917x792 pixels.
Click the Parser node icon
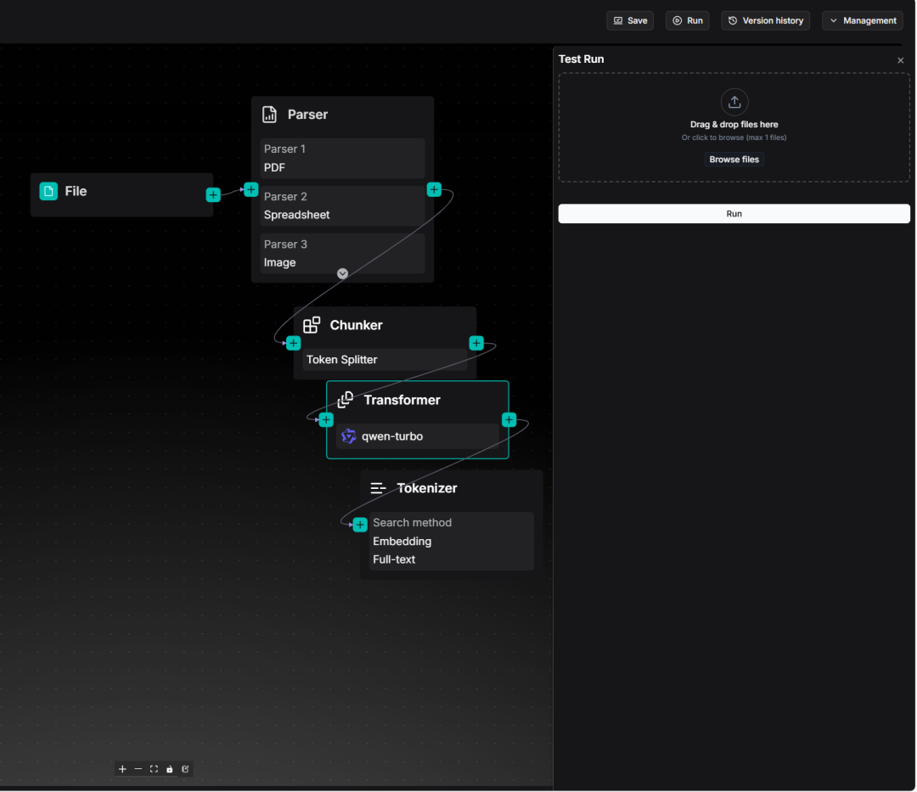(x=269, y=115)
